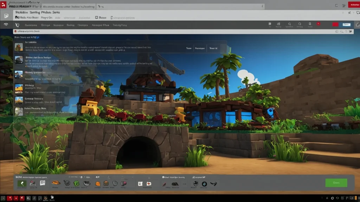Screen dimensions: 360x202
Task: Click the wifi signal icon in the left sidebar
Action: tap(6, 25)
